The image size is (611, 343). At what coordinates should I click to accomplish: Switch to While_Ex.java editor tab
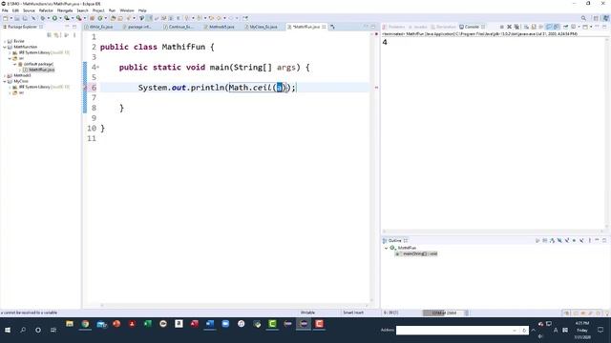click(x=100, y=27)
